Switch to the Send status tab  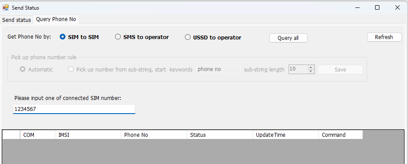(x=17, y=20)
